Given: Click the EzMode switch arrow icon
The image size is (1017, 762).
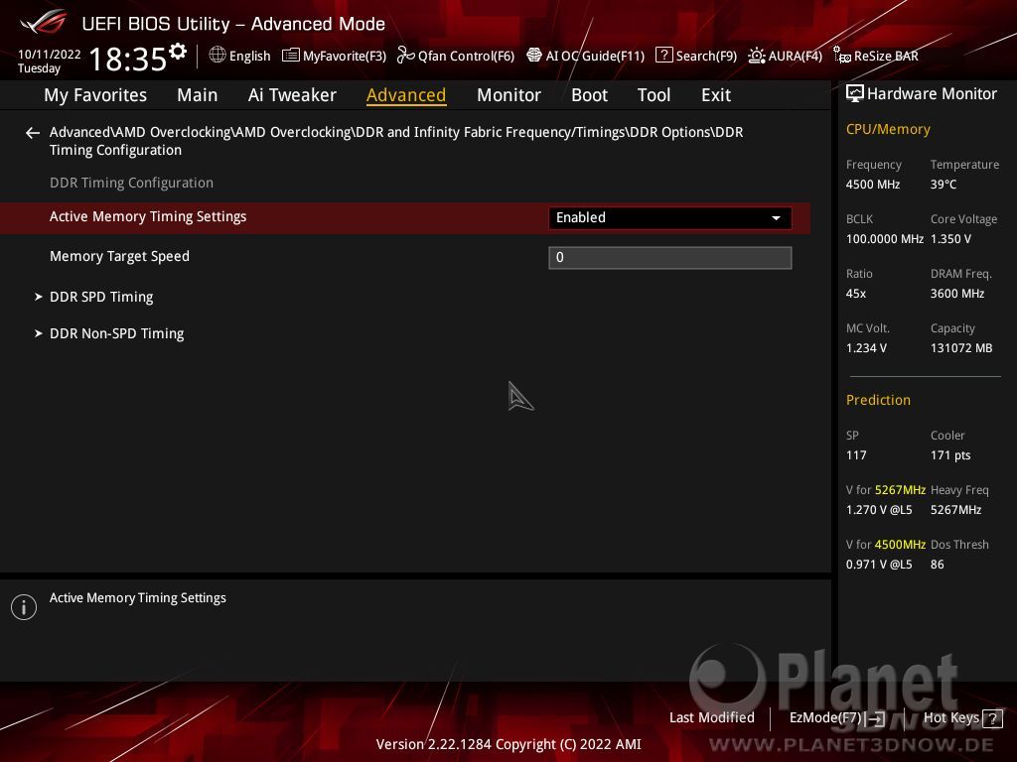Looking at the screenshot, I should click(876, 718).
